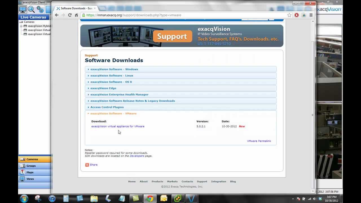361x203 pixels.
Task: Go back in Chrome browser
Action: click(x=57, y=15)
